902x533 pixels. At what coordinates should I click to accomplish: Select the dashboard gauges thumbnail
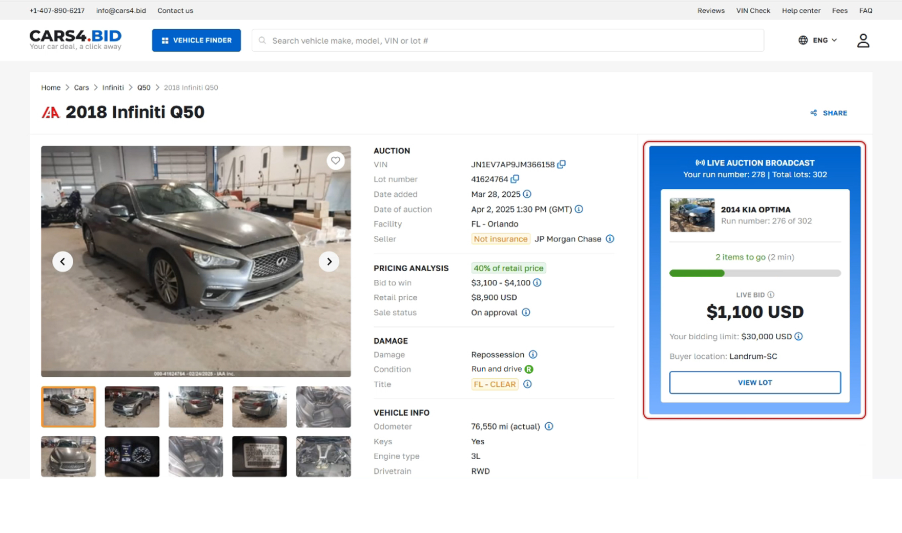click(132, 457)
